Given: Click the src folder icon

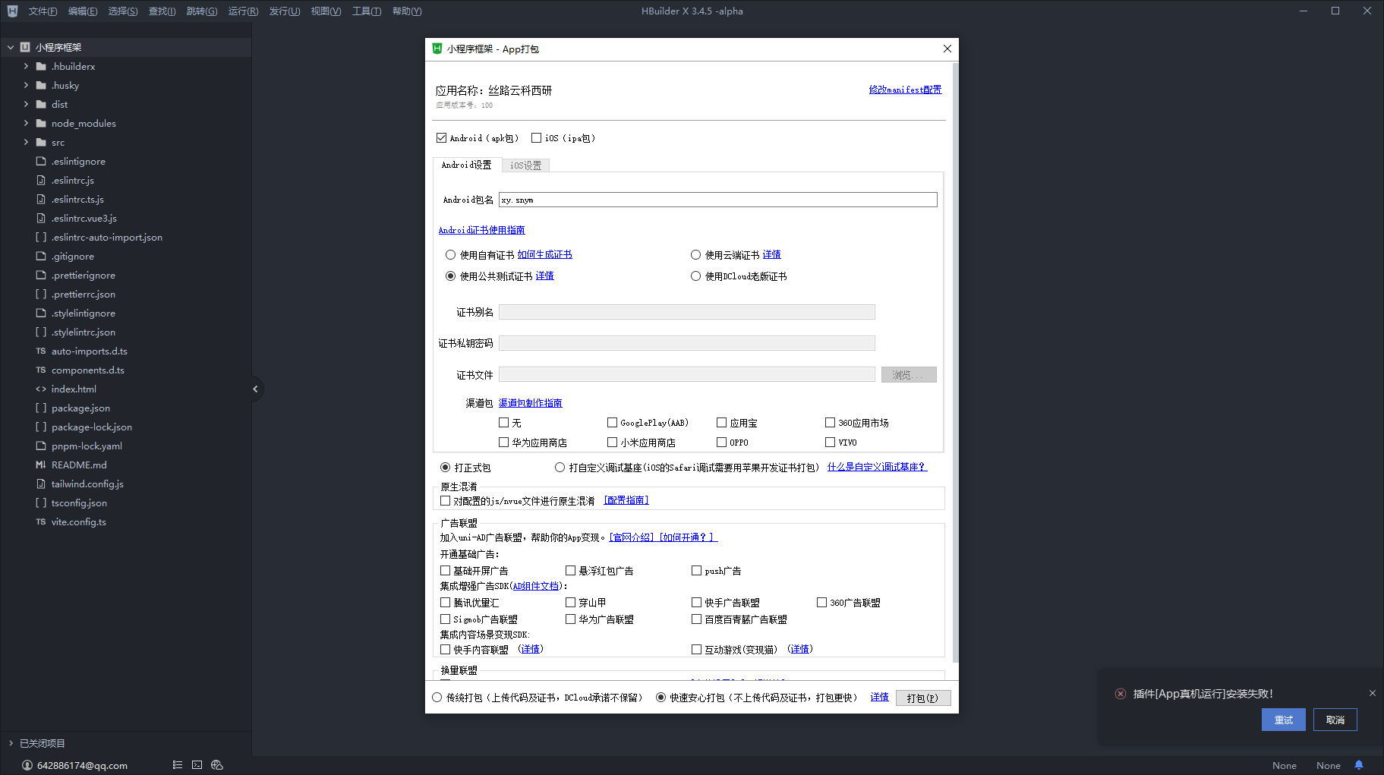Looking at the screenshot, I should [x=41, y=143].
